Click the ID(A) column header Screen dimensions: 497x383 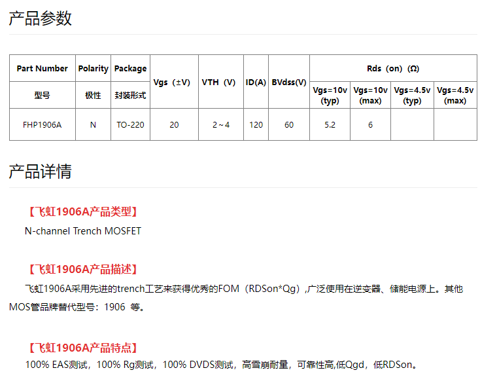[256, 82]
